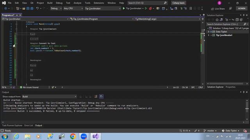This screenshot has width=250, height=140.
Task: Open the Main(string[] args) member dropdown
Action: tap(168, 19)
